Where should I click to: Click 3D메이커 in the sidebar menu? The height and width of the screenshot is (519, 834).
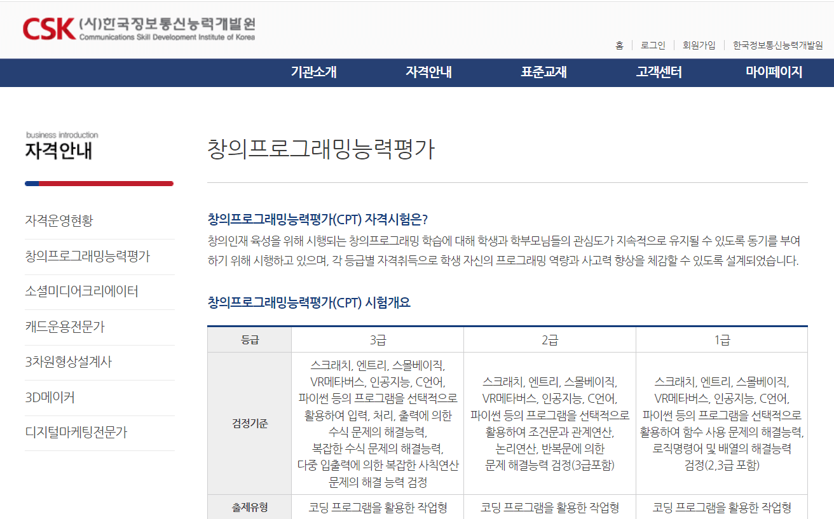point(50,398)
